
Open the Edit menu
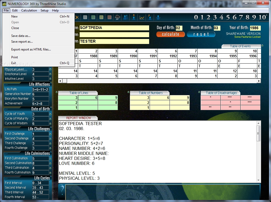(15, 10)
